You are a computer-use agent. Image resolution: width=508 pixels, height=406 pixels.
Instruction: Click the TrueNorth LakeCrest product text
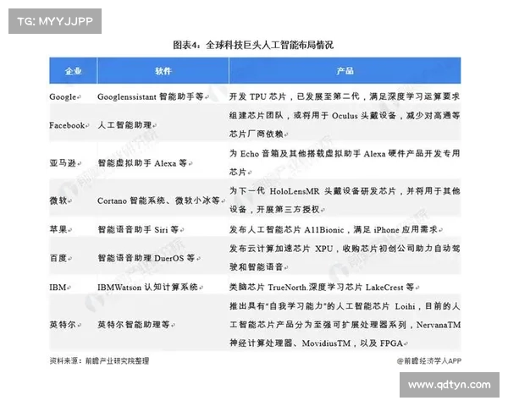click(324, 288)
